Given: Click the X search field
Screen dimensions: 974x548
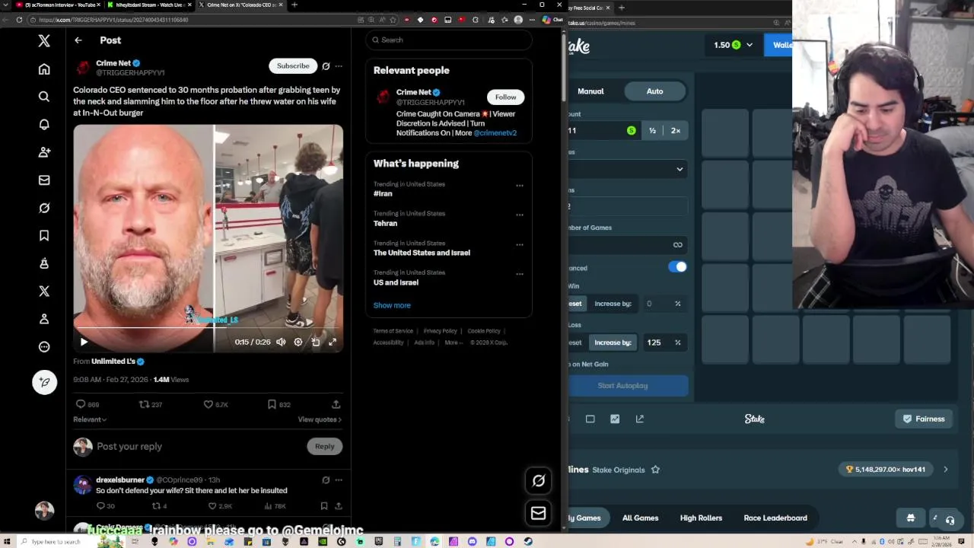Looking at the screenshot, I should pos(448,40).
